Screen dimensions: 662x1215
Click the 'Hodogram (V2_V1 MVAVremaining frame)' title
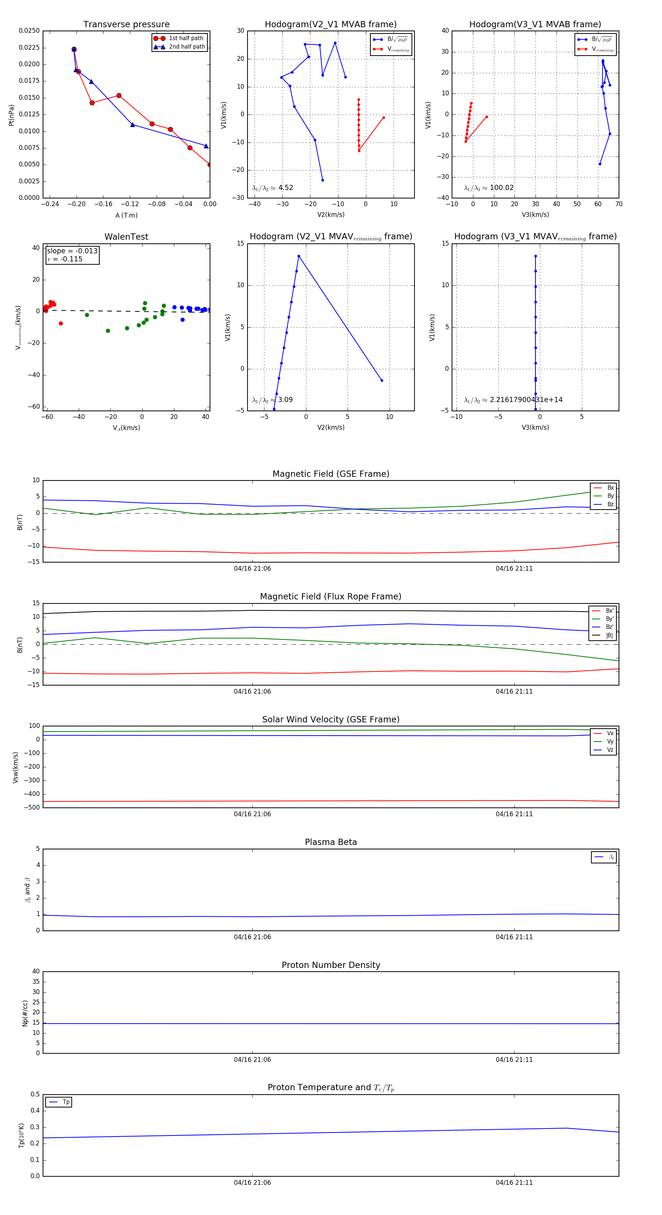click(x=331, y=237)
